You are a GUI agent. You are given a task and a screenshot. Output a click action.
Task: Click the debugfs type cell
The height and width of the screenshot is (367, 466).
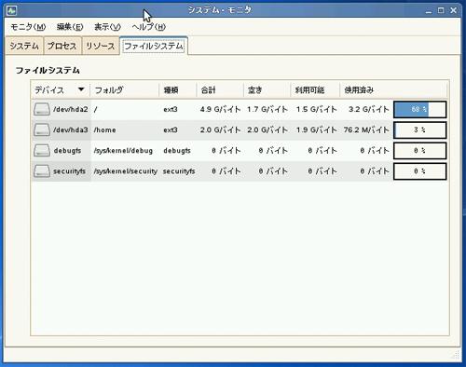tap(177, 151)
